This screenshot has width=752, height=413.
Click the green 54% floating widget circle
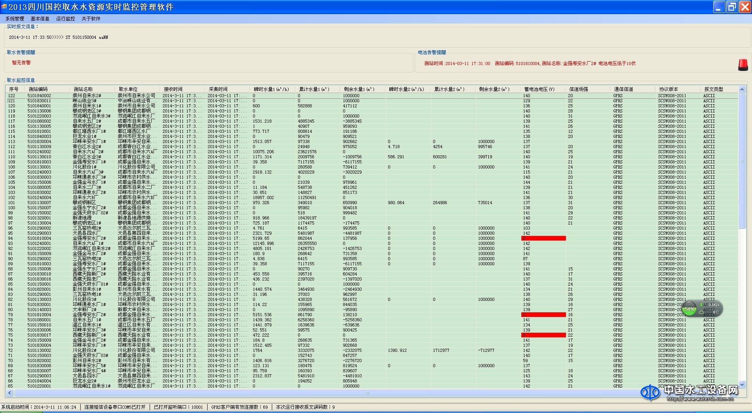pos(689,309)
